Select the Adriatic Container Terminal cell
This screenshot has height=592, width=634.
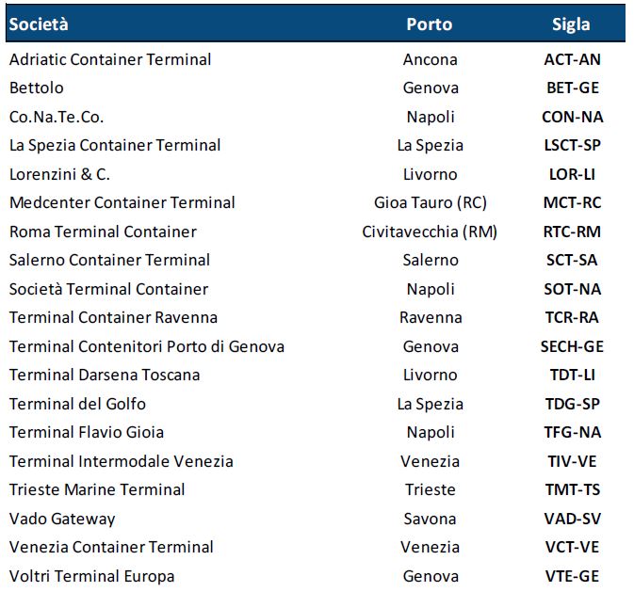pyautogui.click(x=110, y=59)
